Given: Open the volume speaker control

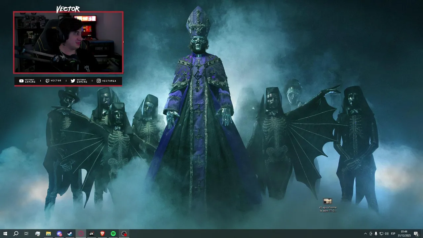Looking at the screenshot, I should click(x=387, y=234).
